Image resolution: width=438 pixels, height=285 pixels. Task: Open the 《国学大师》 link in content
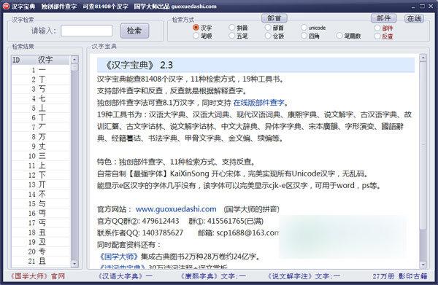[118, 257]
